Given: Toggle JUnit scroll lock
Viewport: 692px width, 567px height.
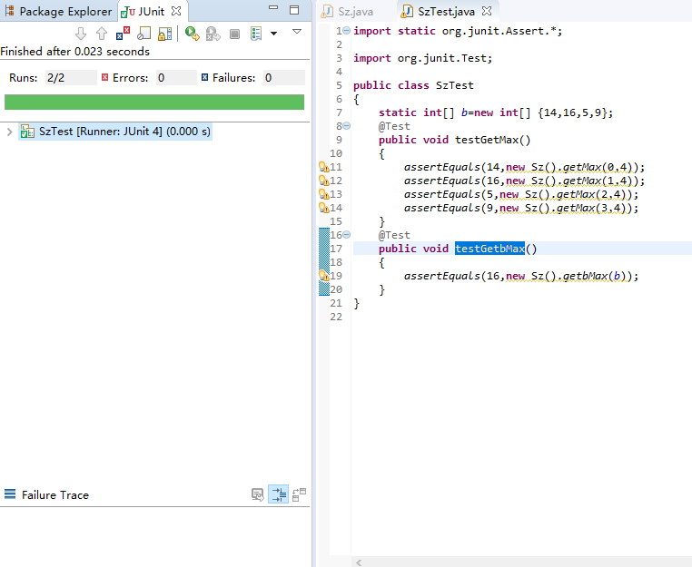Looking at the screenshot, I should click(164, 34).
